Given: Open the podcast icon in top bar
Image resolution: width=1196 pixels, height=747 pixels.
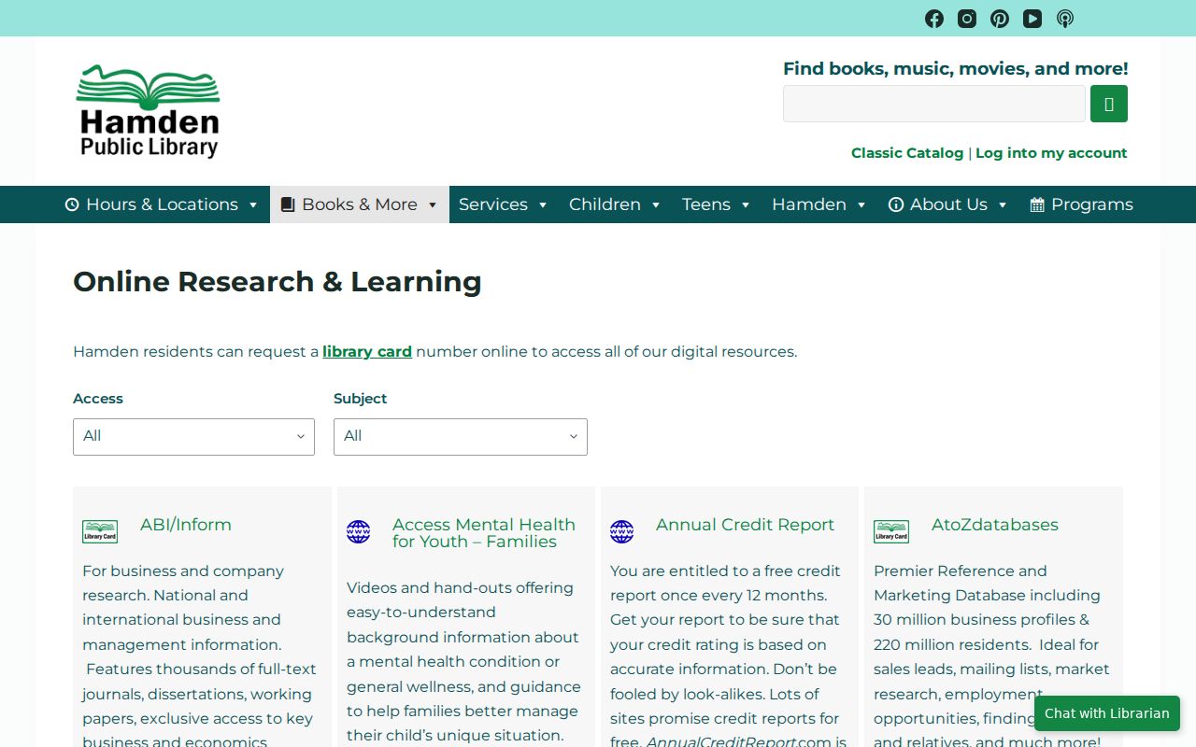Looking at the screenshot, I should (1065, 19).
